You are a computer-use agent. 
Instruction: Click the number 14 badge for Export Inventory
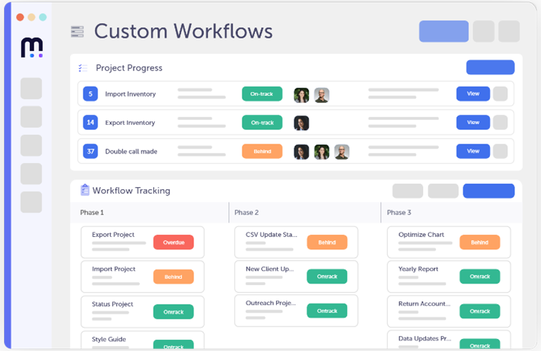pyautogui.click(x=90, y=123)
